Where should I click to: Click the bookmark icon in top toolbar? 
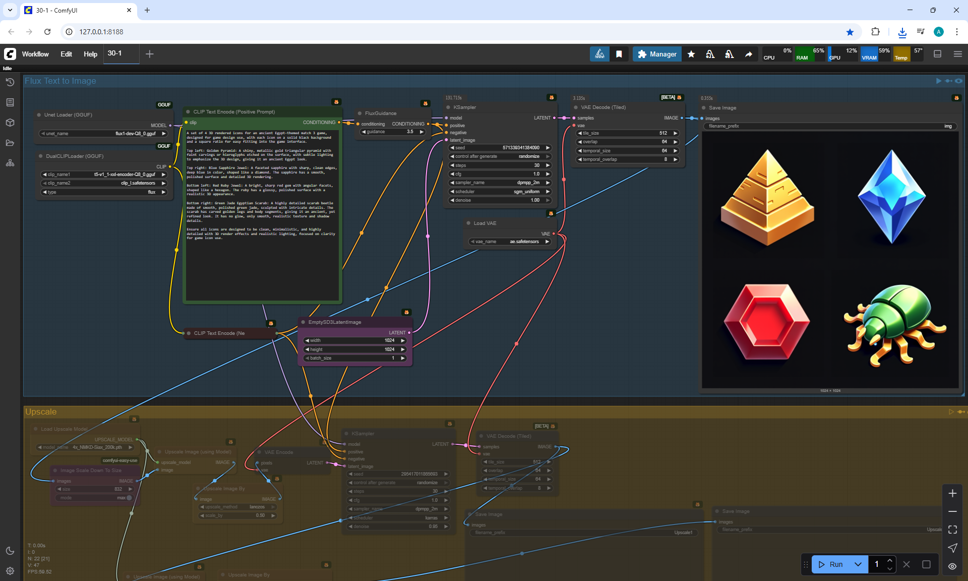pos(619,54)
